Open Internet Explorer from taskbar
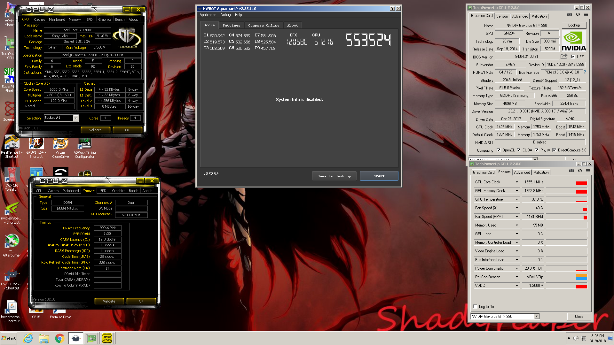This screenshot has height=345, width=614. [28, 338]
